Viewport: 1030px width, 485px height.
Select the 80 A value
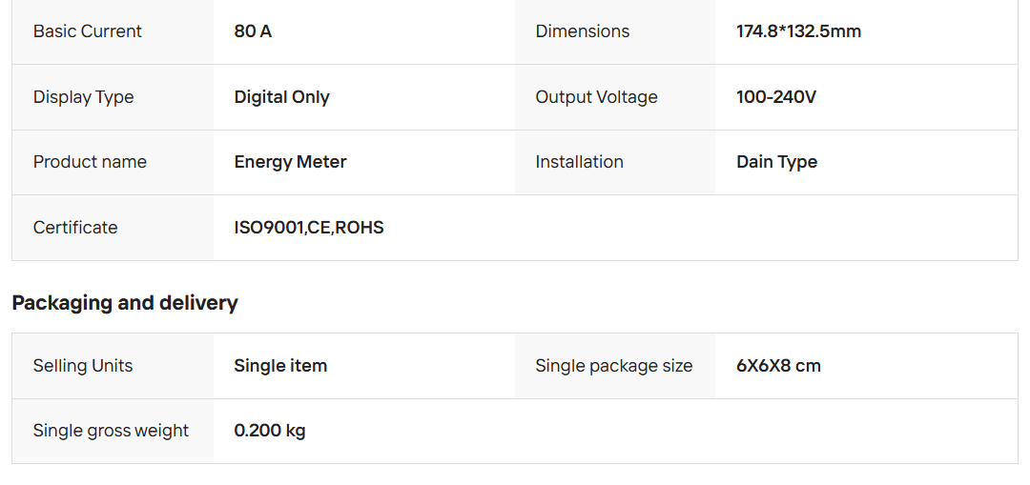(253, 31)
